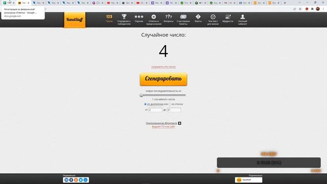This screenshot has height=184, width=327.
Task: Open the Приложение во ВКонтакте link
Action: point(161,123)
